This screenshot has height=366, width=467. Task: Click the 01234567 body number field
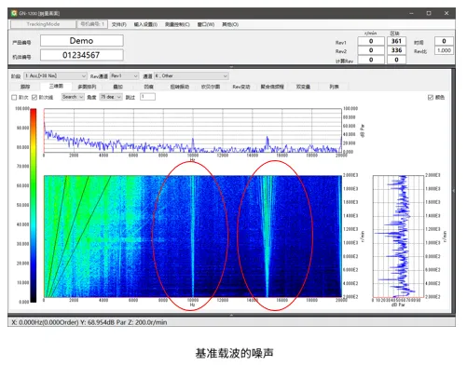tap(82, 55)
